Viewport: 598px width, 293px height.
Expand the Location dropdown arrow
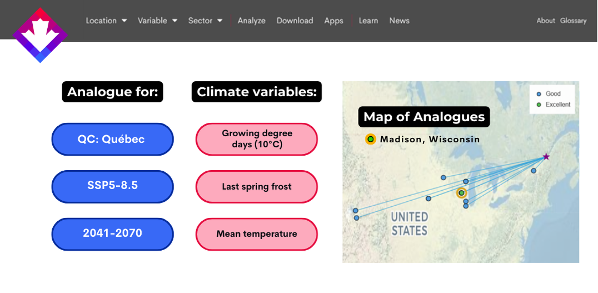pos(124,21)
